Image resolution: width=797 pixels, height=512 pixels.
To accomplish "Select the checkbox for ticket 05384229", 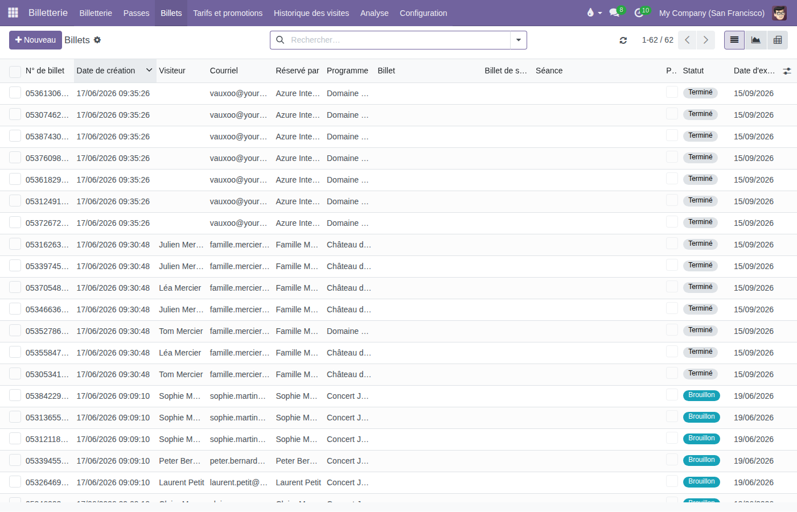I will click(x=15, y=395).
